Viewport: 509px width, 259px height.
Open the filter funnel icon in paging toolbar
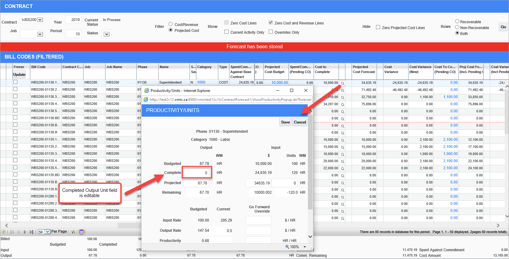(x=73, y=232)
